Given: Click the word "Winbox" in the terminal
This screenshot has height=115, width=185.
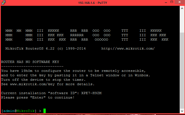Looking at the screenshot, I should tap(141, 75).
